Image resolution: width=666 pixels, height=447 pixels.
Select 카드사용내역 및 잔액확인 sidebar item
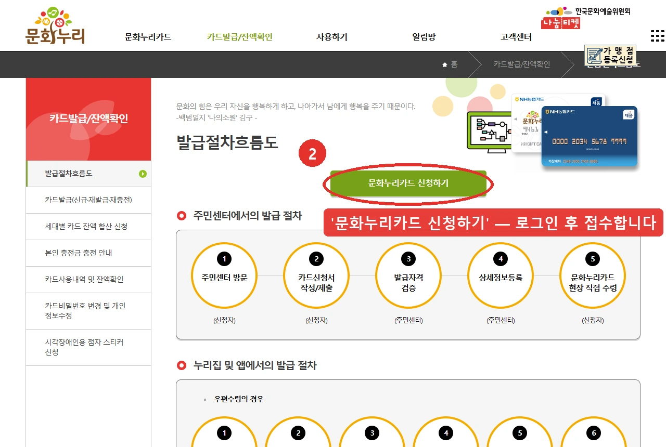click(x=88, y=280)
